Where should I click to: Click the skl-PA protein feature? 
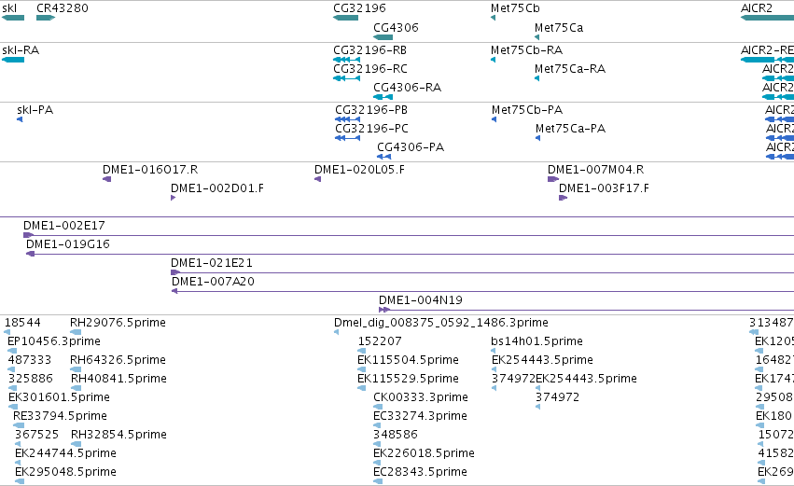point(20,119)
